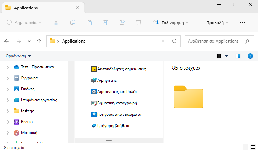258x151 pixels.
Task: Open the three-dot See more menu
Action: [243, 23]
